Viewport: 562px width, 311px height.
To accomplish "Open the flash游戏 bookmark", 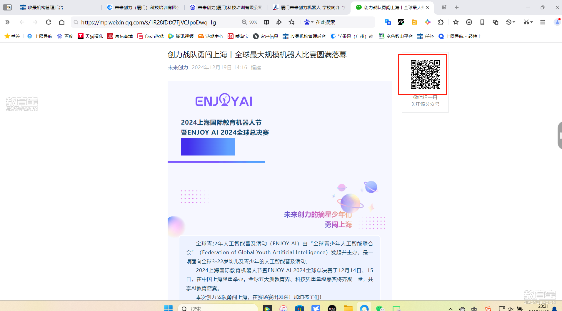I will point(150,36).
